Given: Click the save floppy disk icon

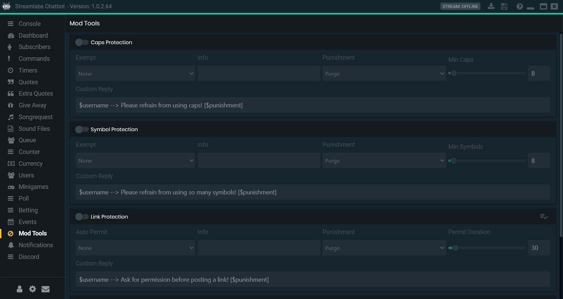Looking at the screenshot, I should tap(504, 6).
